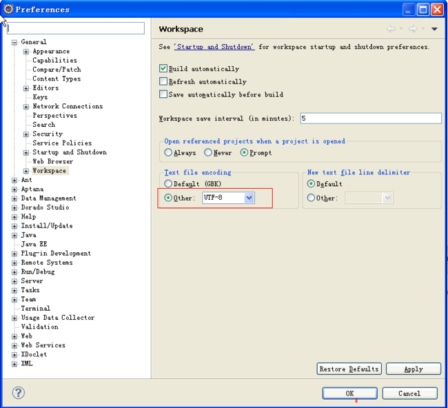Viewport: 448px width, 408px height.
Task: Click the Apply button
Action: 414,369
